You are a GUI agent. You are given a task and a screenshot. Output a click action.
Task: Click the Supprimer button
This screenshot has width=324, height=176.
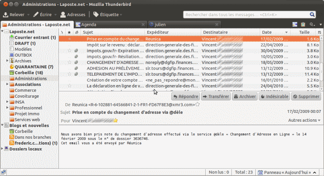306,96
